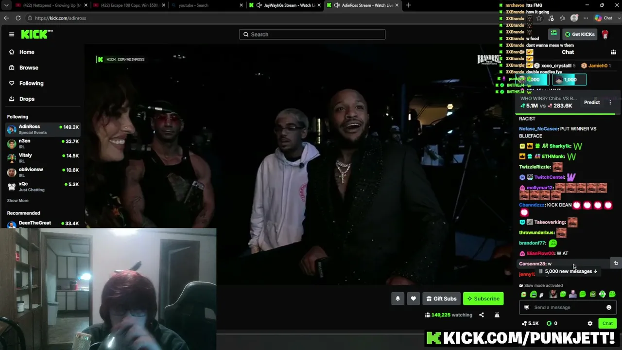The width and height of the screenshot is (622, 350).
Task: Reload the page with the refresh icon
Action: pos(18,18)
